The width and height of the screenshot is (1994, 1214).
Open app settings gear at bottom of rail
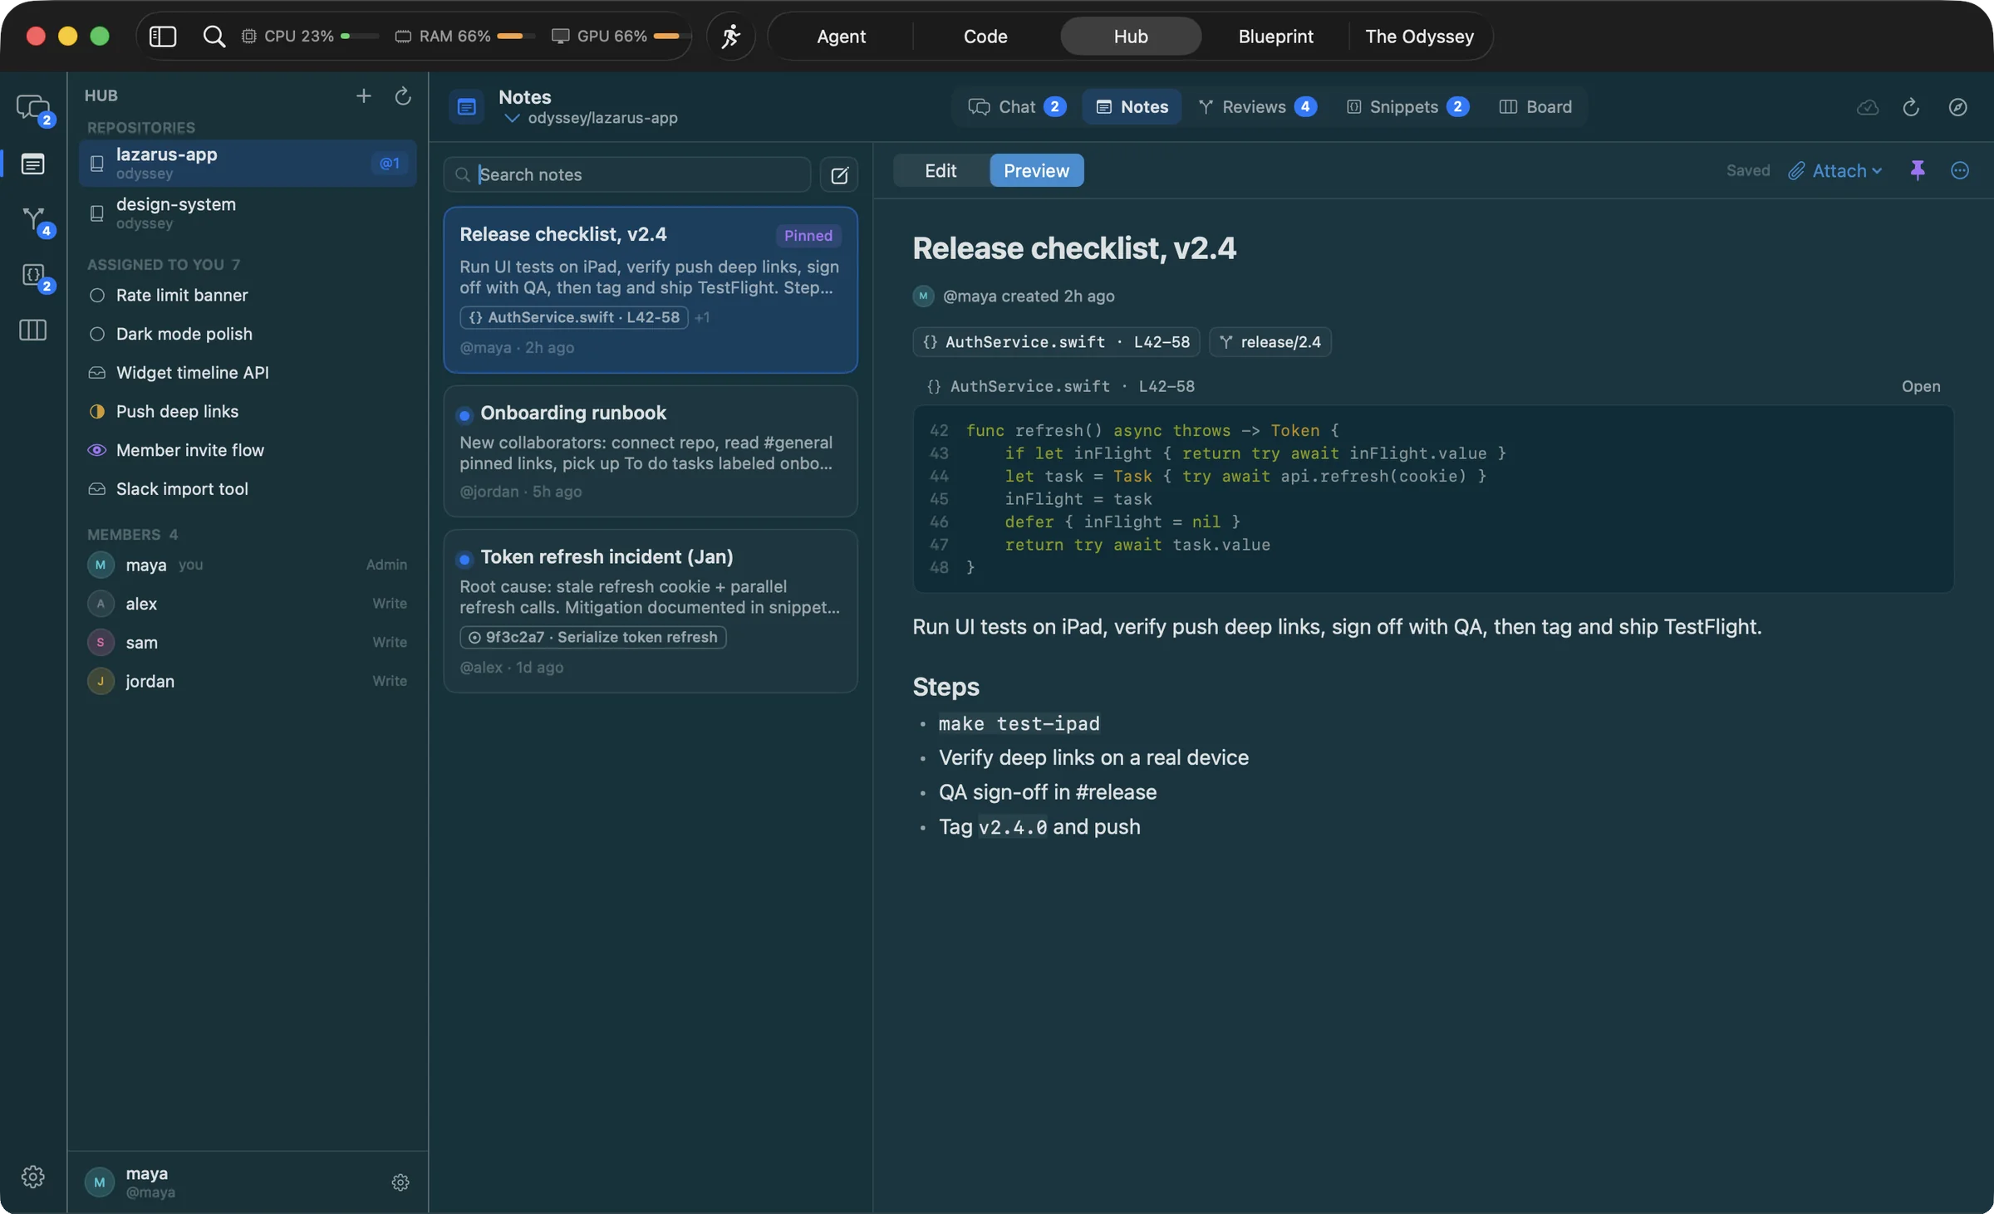pos(33,1177)
